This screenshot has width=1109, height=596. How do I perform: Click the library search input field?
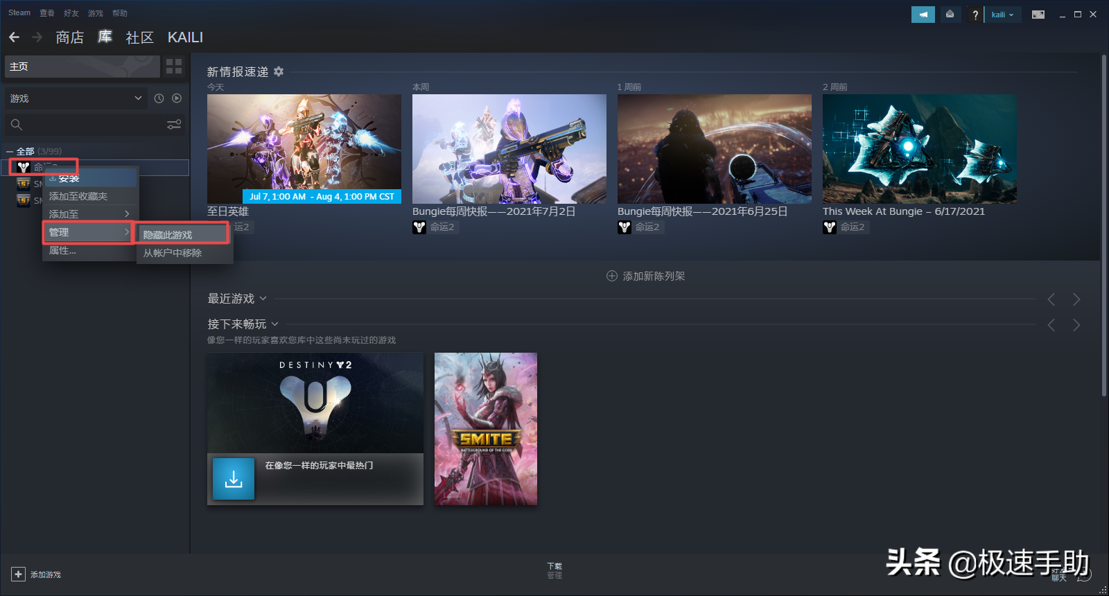(94, 125)
